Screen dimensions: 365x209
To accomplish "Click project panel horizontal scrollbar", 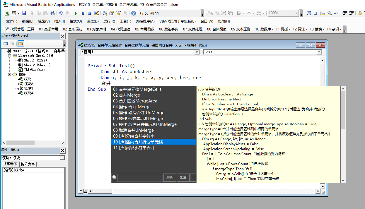I will (x=33, y=143).
